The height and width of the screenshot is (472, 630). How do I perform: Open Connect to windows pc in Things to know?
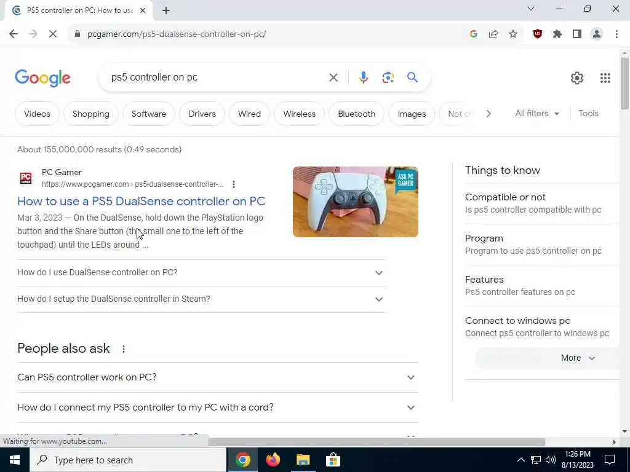click(x=542, y=327)
